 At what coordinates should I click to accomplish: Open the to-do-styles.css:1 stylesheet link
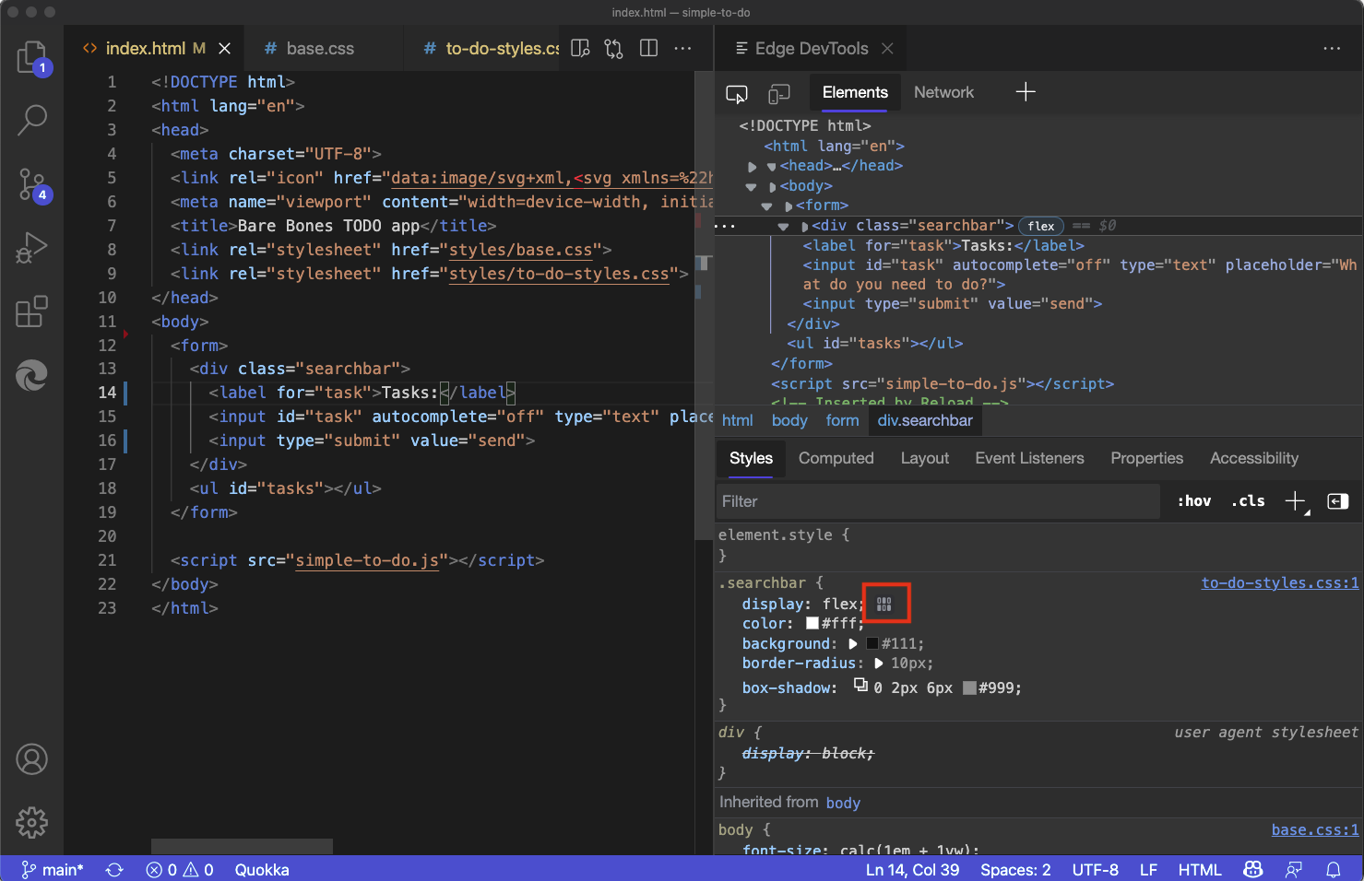(1280, 582)
